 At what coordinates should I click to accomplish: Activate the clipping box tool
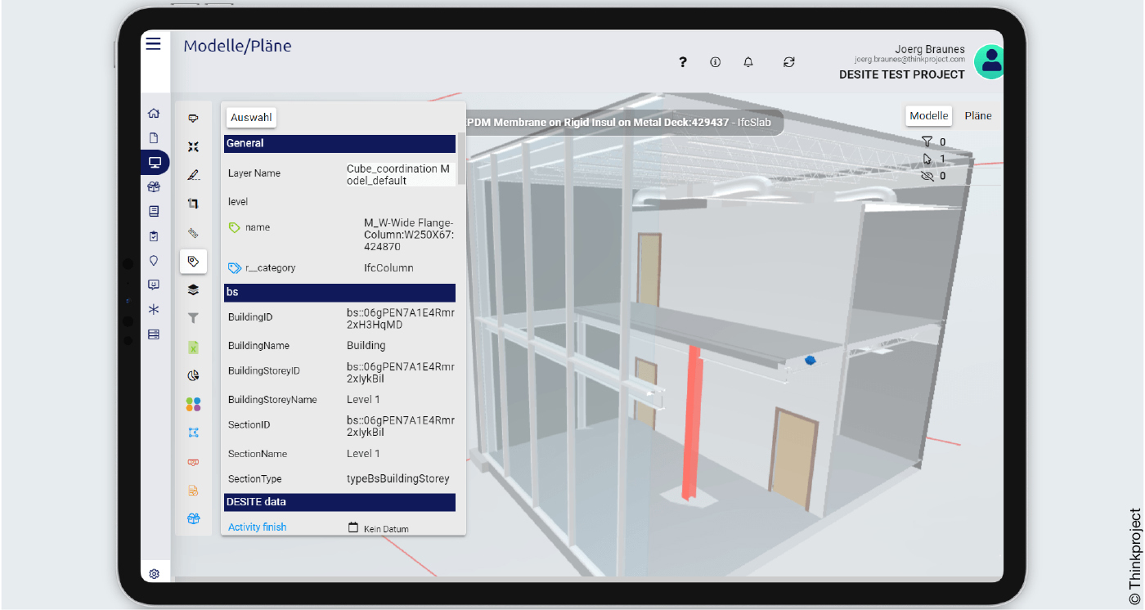point(194,203)
